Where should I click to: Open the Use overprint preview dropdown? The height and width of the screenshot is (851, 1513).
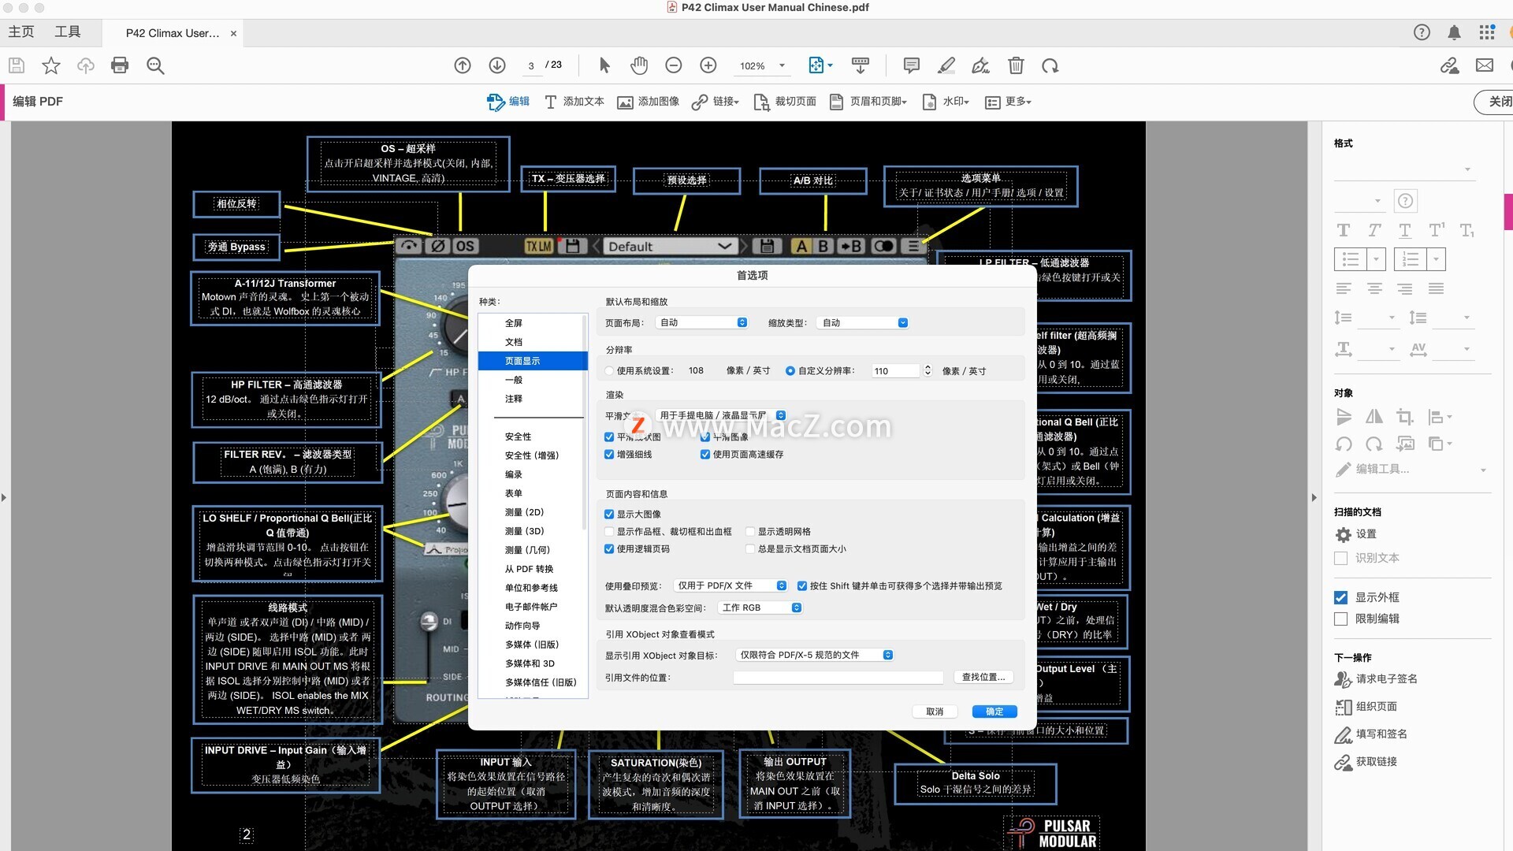(730, 585)
